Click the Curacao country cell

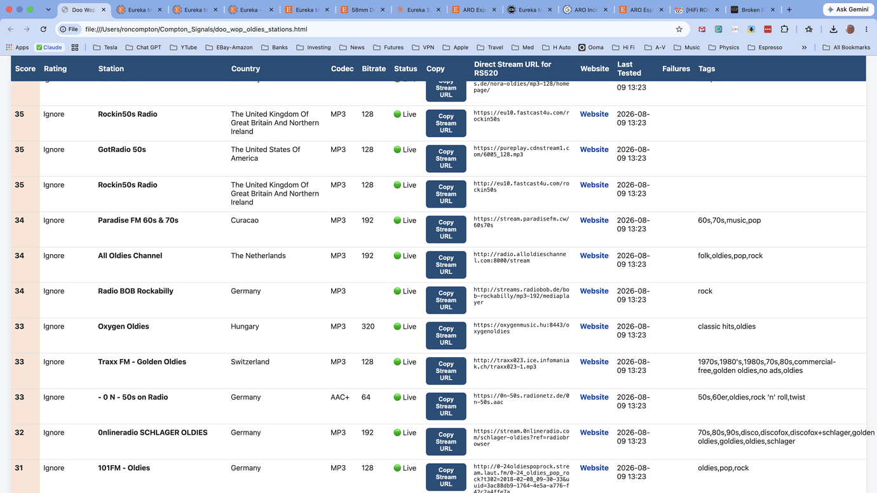coord(245,220)
